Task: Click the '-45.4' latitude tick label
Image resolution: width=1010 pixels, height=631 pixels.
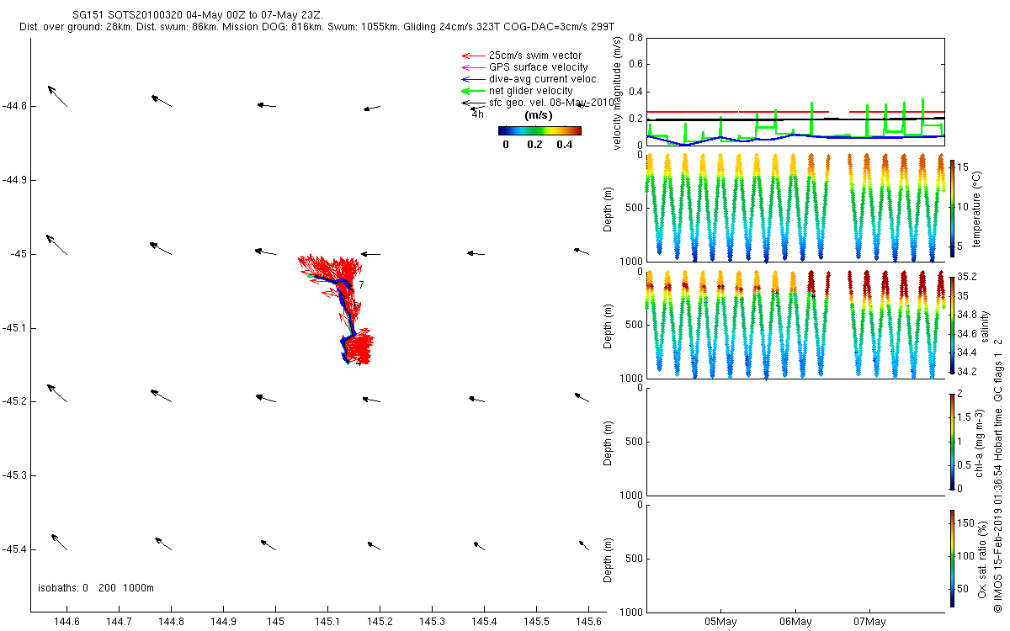Action: (x=15, y=549)
